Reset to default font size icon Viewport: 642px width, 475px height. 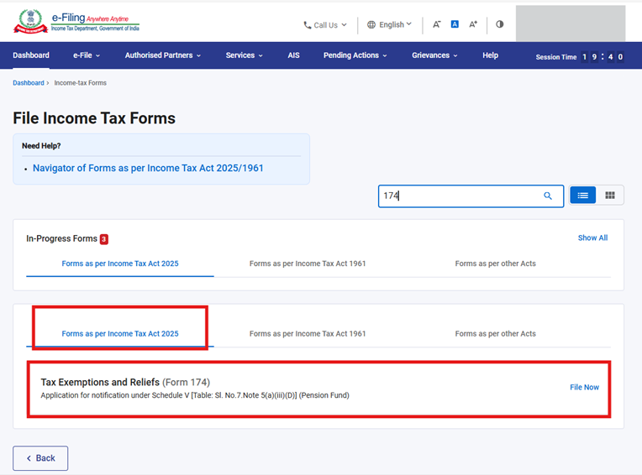[455, 24]
